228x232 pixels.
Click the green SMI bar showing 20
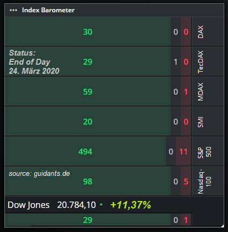tap(87, 121)
